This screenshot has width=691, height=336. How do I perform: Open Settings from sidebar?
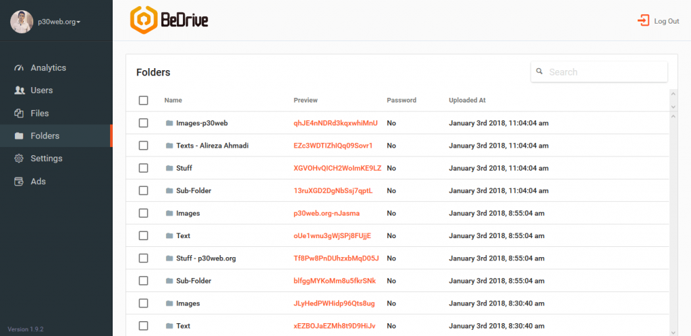click(57, 159)
